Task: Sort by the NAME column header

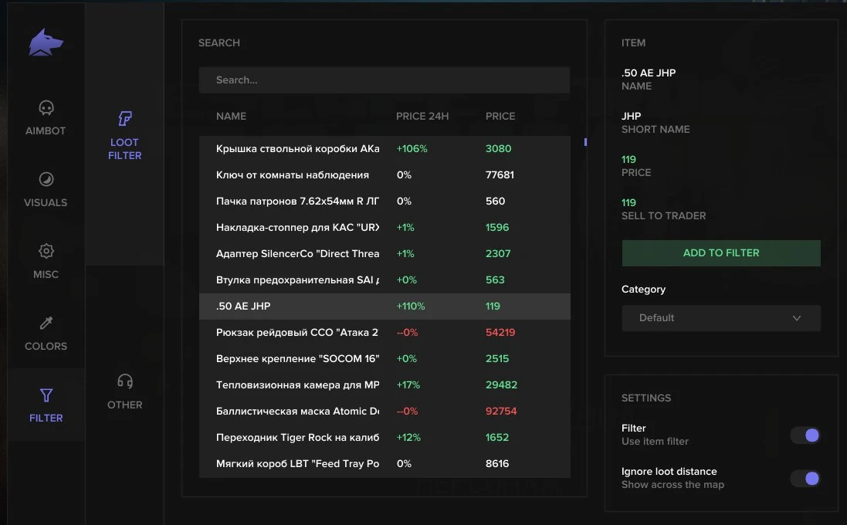Action: (231, 116)
